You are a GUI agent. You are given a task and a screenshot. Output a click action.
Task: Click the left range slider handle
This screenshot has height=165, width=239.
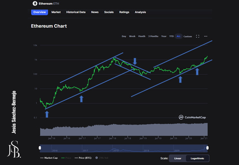coord(40,148)
